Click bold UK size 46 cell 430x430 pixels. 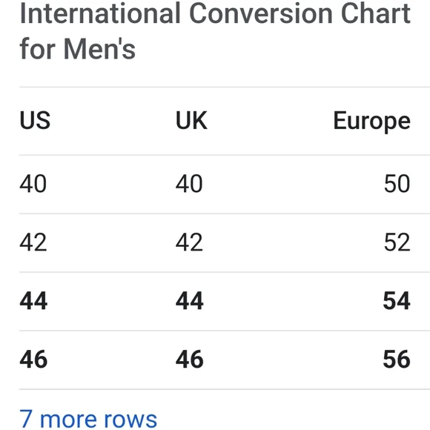190,360
